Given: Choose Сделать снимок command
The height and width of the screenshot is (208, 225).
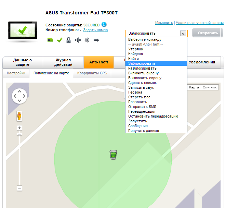Looking at the screenshot, I should [x=156, y=83].
